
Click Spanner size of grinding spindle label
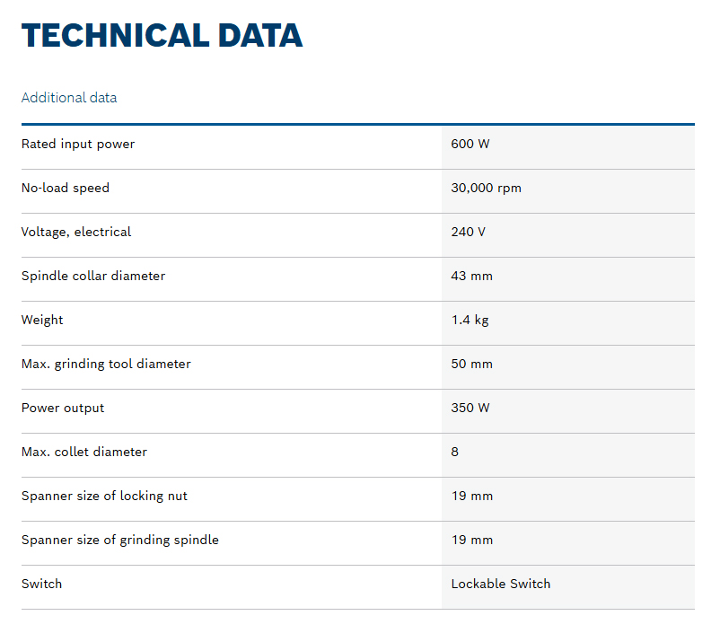tap(119, 540)
